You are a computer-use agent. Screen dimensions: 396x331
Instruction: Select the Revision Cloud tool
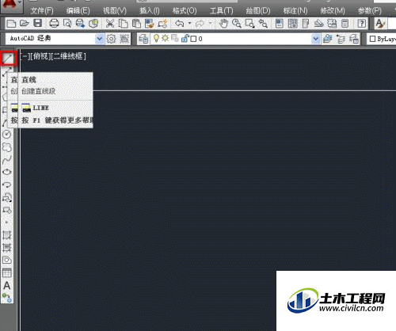click(x=7, y=147)
